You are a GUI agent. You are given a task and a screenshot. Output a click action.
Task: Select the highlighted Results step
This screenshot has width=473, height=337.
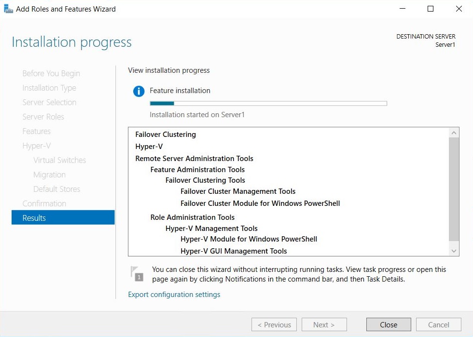pyautogui.click(x=63, y=217)
